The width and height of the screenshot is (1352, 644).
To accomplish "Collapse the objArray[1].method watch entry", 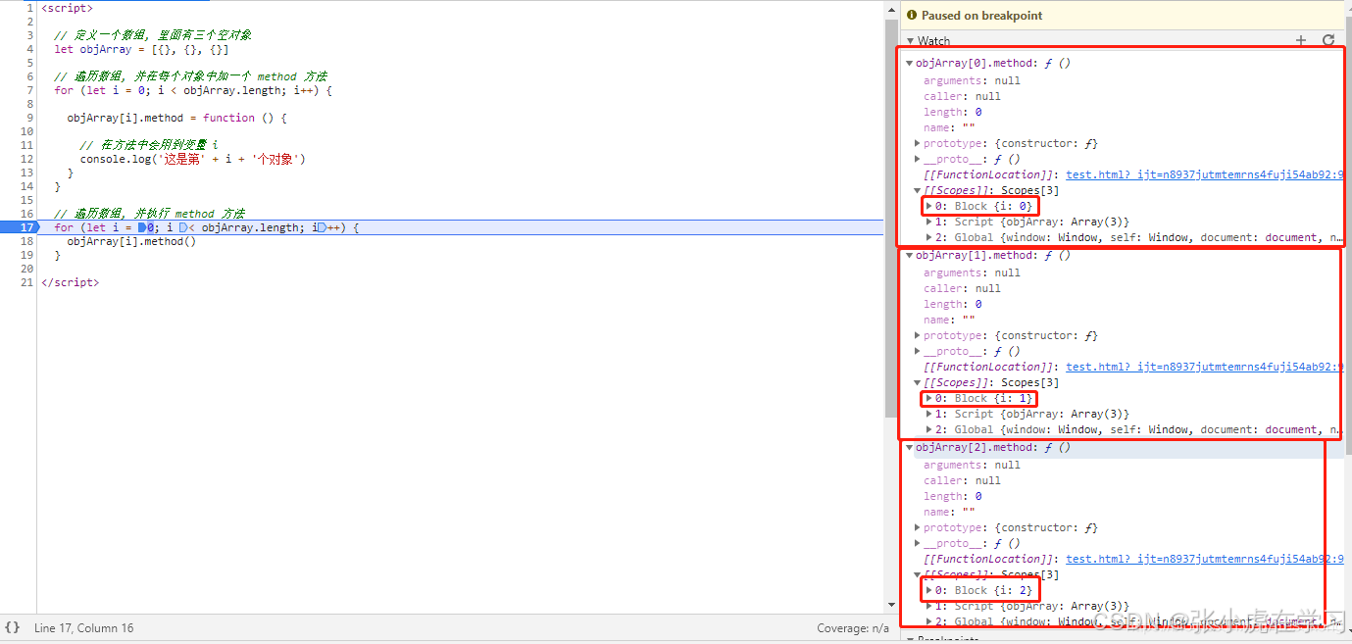I will point(910,256).
